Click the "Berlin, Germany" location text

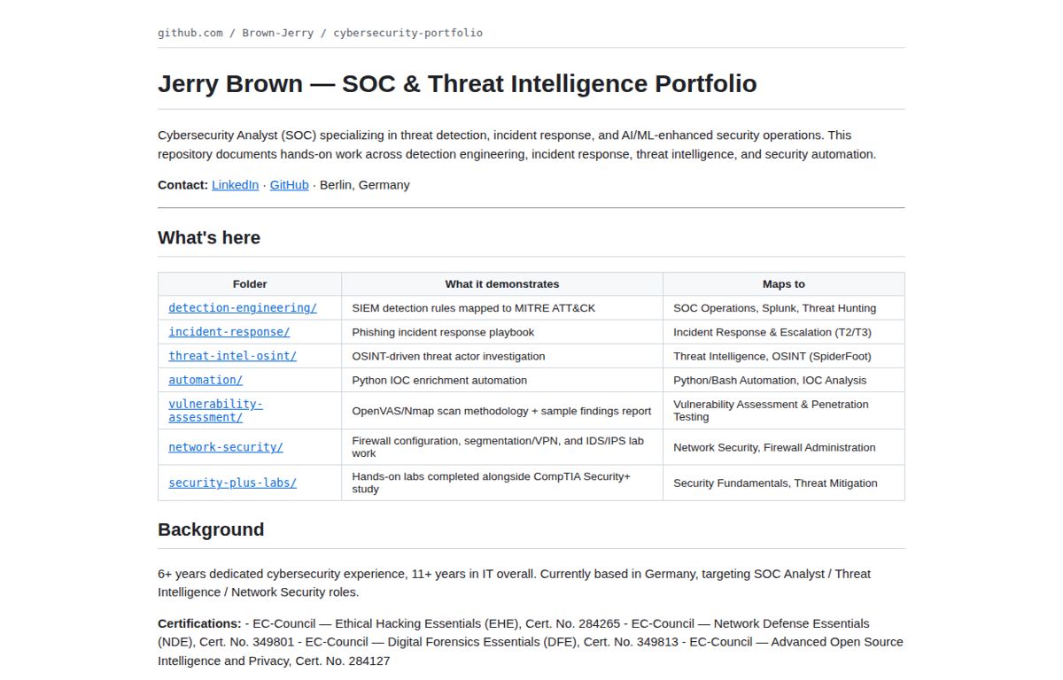pos(364,185)
